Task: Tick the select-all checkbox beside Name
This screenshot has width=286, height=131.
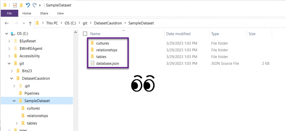Action: [x=85, y=34]
